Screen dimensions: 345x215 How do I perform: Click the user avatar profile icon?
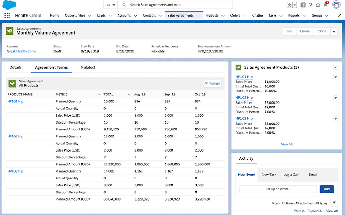coord(336,5)
